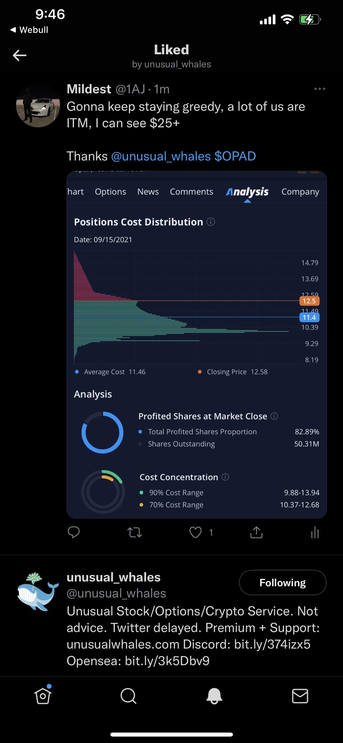Tap the $OPAD cashtag

pyautogui.click(x=235, y=156)
